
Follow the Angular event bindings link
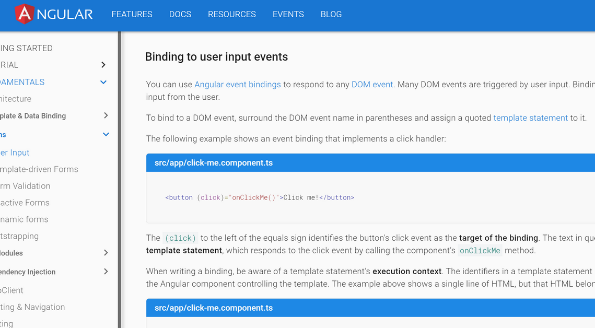[x=238, y=84]
